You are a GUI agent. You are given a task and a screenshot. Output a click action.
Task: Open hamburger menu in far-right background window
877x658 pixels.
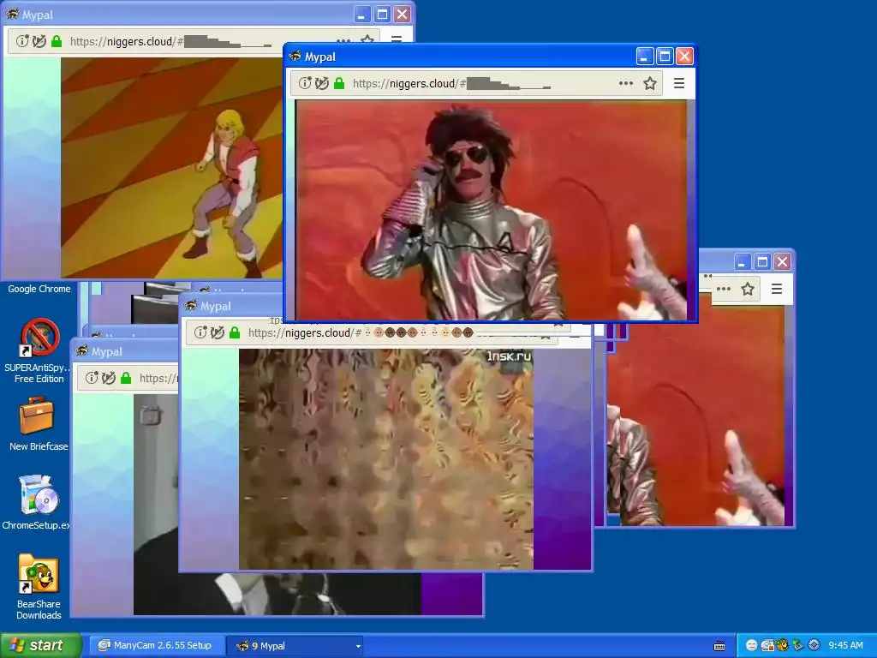pos(777,289)
